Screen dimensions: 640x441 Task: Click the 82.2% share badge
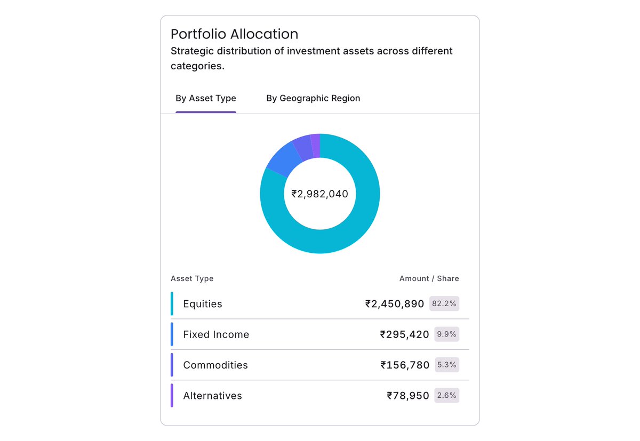444,303
